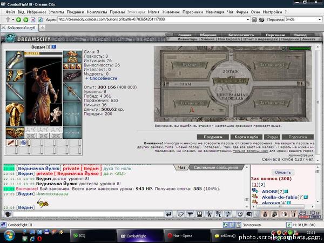This screenshot has height=243, width=324.
Task: Click the left-hand sword weapon slot
Action: click(x=15, y=92)
